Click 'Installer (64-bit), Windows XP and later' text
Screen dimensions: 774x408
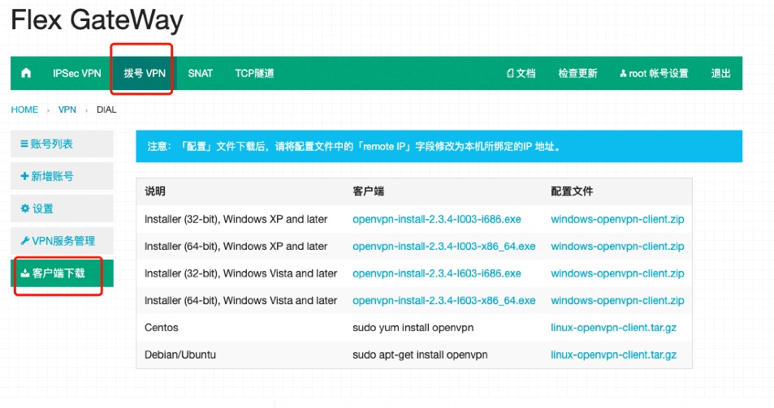236,247
